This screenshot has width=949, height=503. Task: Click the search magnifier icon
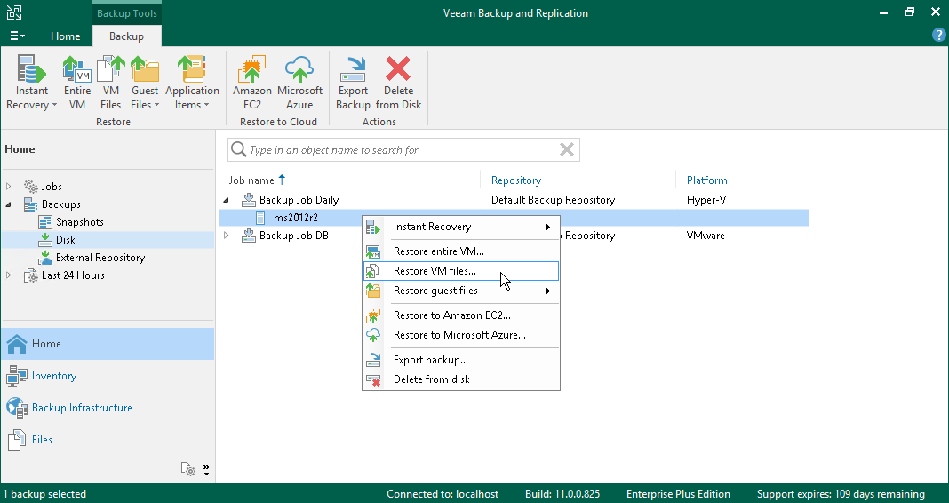[x=238, y=149]
